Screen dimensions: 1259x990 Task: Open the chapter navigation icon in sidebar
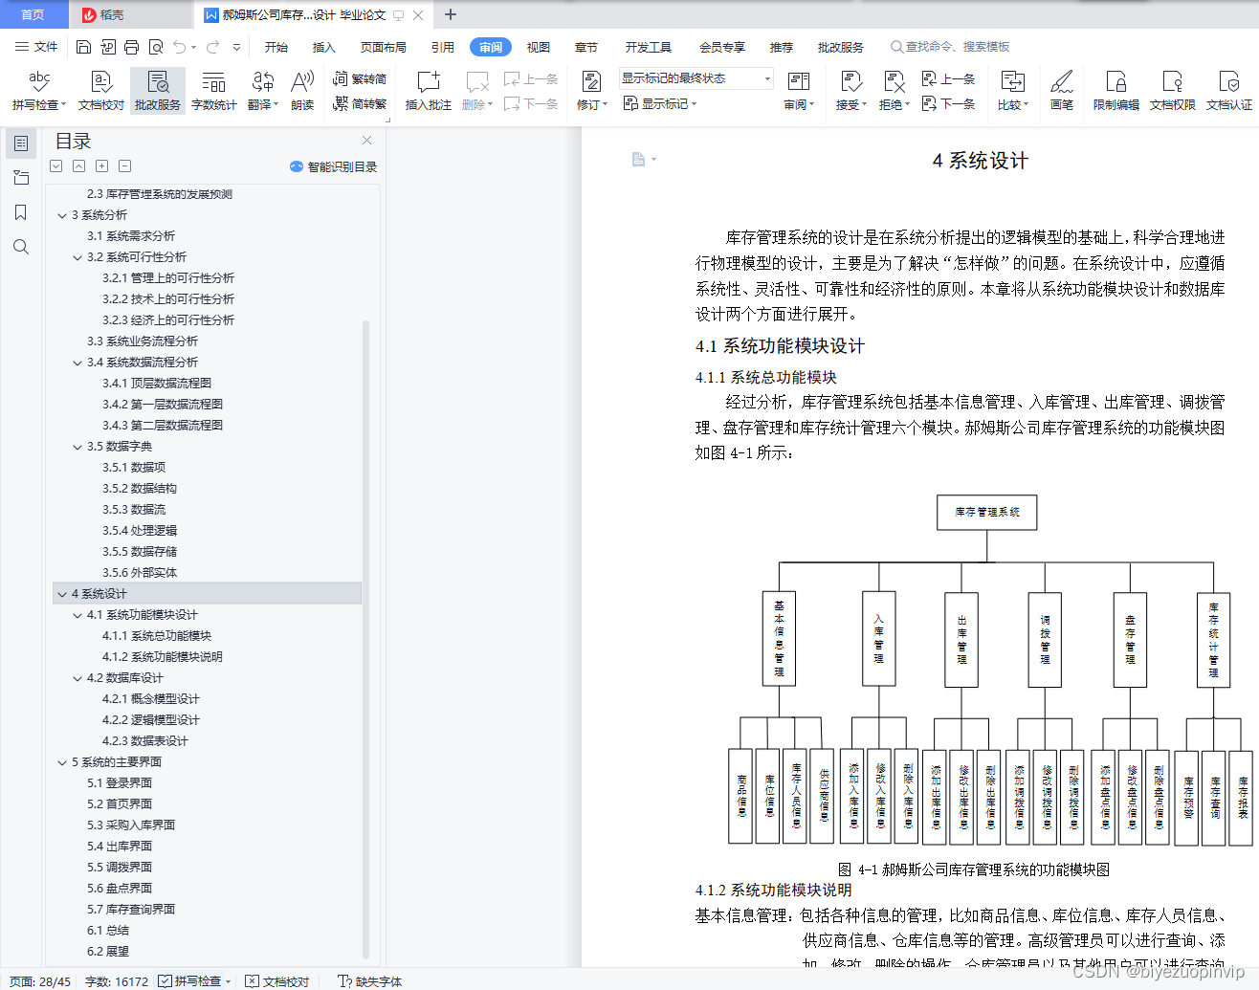point(21,178)
